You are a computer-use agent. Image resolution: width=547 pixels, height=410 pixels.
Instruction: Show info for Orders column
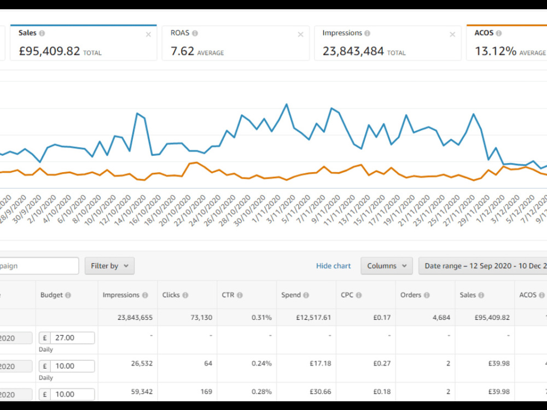pyautogui.click(x=426, y=295)
